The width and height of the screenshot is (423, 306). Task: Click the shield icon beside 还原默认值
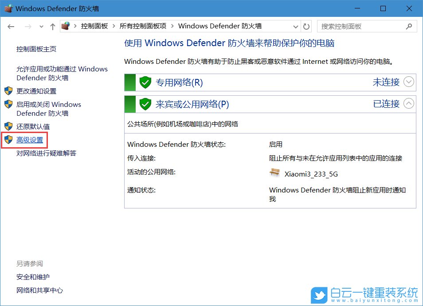8,126
